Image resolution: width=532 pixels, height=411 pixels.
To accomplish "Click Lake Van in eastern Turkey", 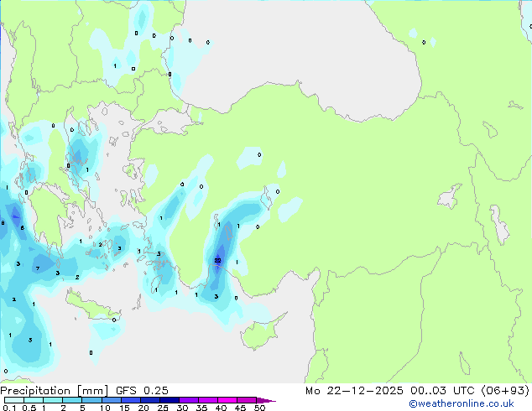I will (453, 200).
